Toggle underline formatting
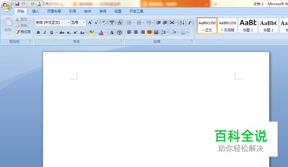Image resolution: width=288 pixels, height=167 pixels. point(52,32)
